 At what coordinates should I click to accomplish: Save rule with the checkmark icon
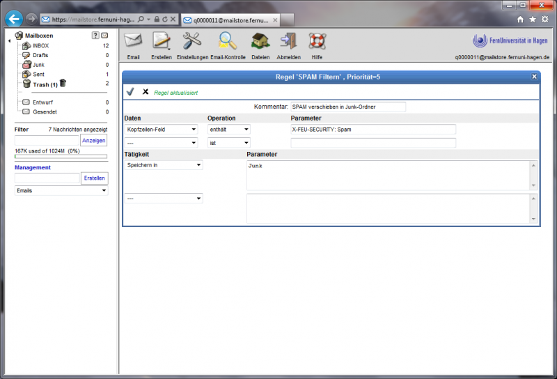pos(130,91)
